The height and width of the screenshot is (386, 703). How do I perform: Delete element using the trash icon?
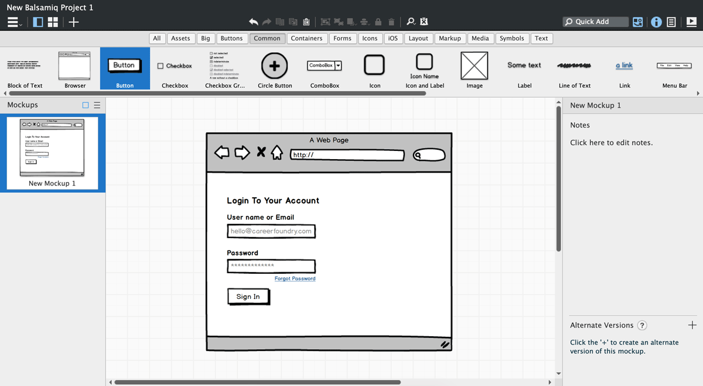(391, 21)
